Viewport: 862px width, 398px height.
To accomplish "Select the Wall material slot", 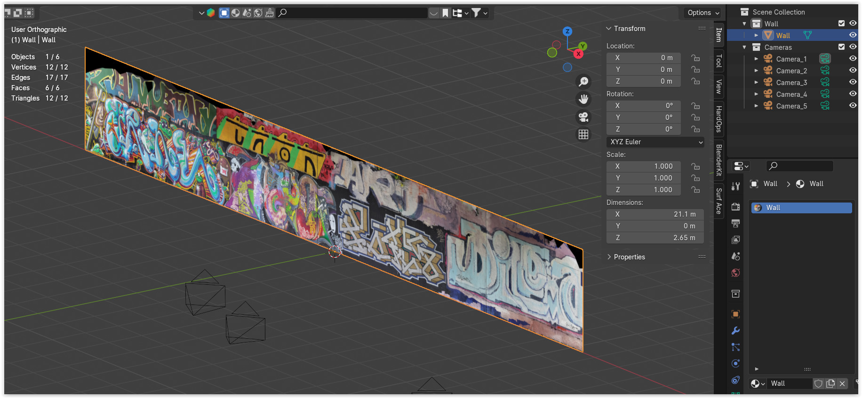I will coord(802,208).
